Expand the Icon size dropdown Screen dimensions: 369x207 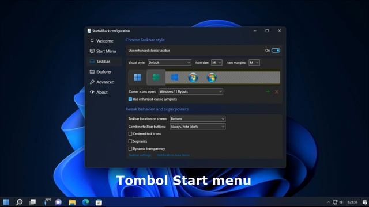tap(217, 63)
